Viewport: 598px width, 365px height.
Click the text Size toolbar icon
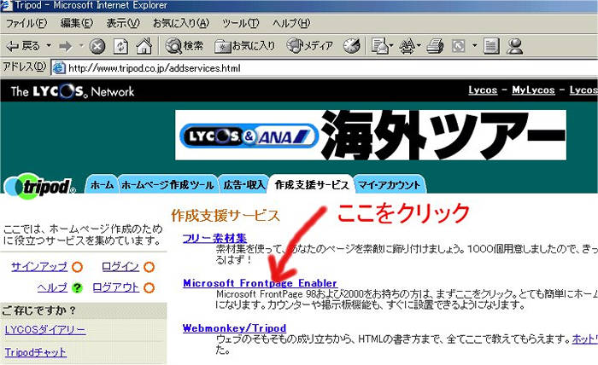click(x=407, y=46)
